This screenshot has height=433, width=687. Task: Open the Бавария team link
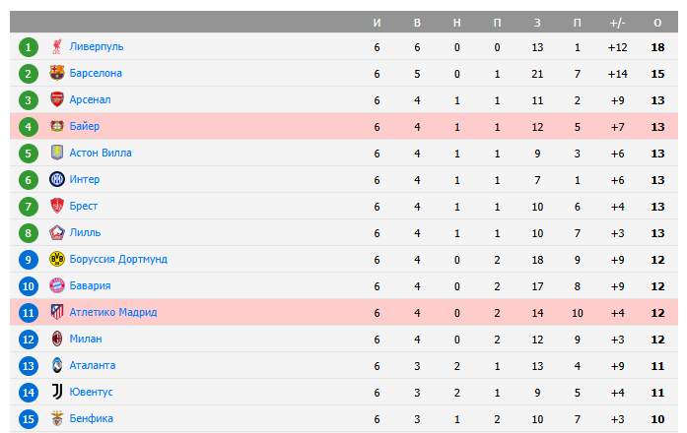92,285
